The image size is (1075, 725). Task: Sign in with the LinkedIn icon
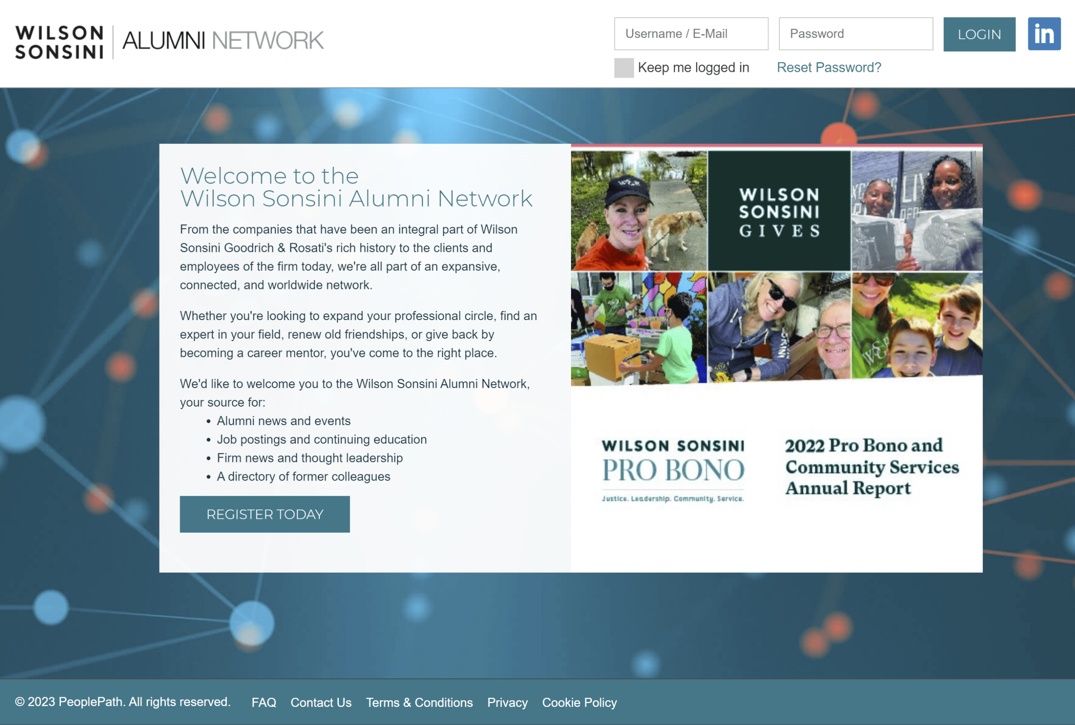click(1044, 33)
